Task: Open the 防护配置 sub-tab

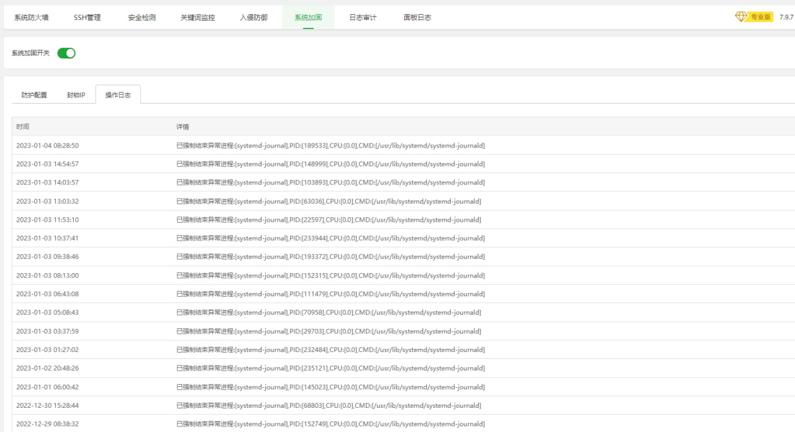Action: pyautogui.click(x=34, y=95)
